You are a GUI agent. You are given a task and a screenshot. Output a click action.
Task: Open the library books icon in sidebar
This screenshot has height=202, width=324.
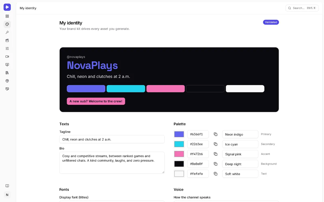pyautogui.click(x=7, y=73)
